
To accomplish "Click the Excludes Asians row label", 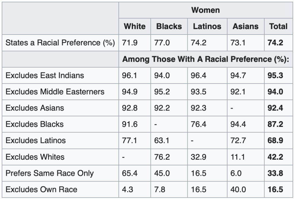I will (x=35, y=108).
